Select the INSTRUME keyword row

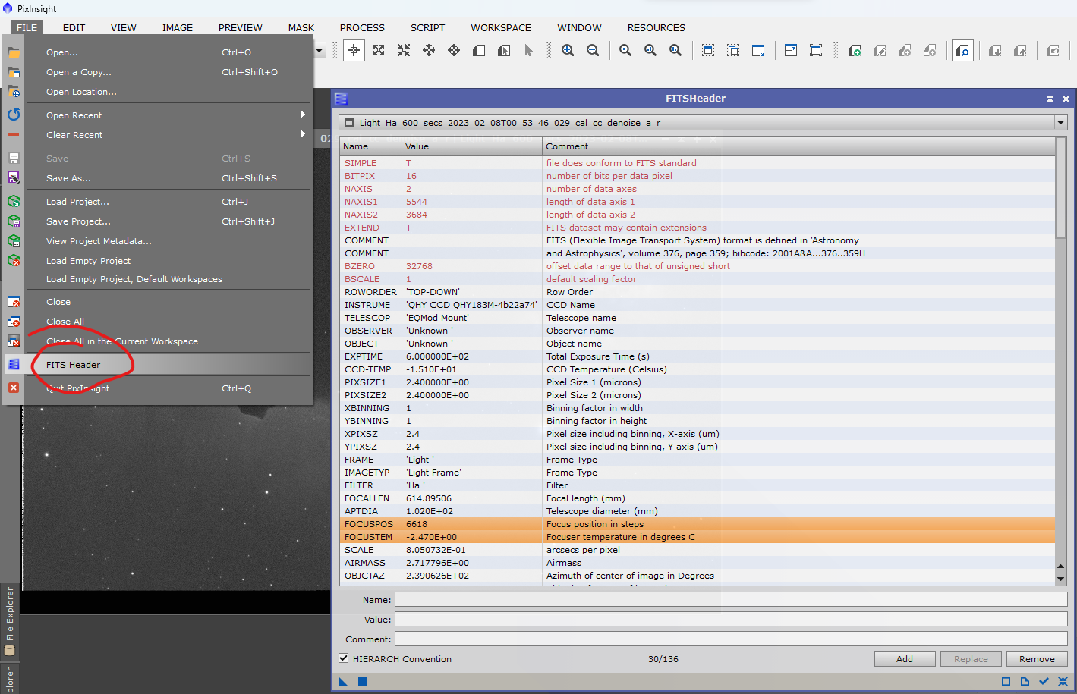(x=698, y=304)
